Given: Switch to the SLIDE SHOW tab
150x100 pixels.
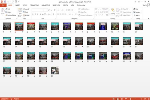Looking at the screenshot, I should pos(56,5).
